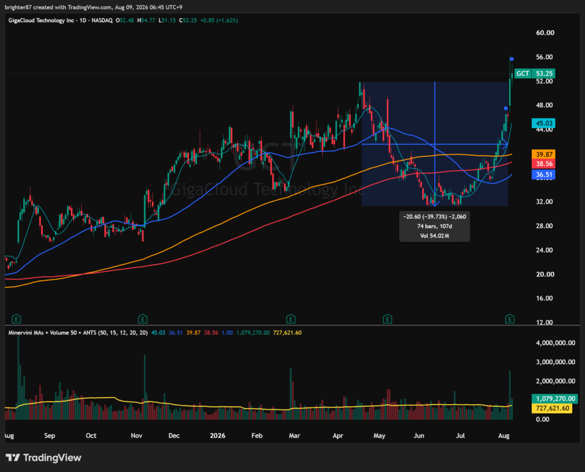This screenshot has height=472, width=585.
Task: Open the earnings E marker near May
Action: (x=387, y=319)
